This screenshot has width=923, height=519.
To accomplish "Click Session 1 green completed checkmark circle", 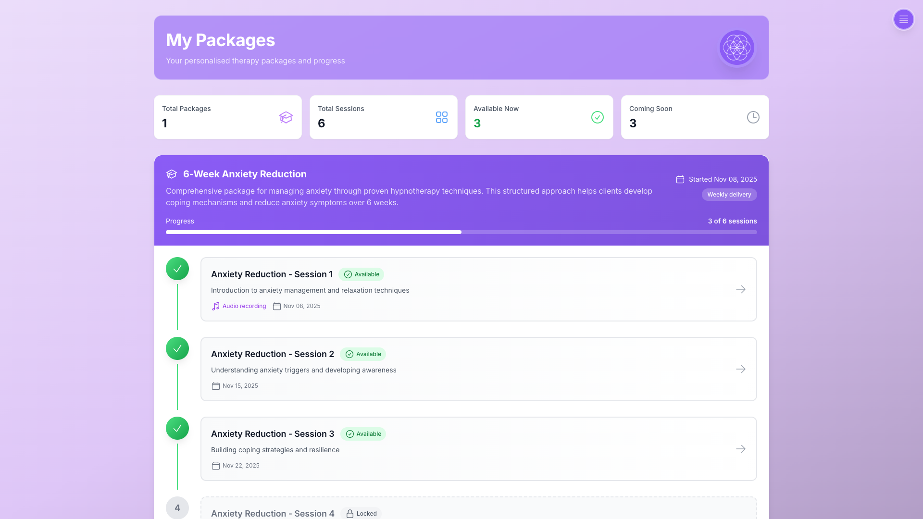I will tap(177, 269).
